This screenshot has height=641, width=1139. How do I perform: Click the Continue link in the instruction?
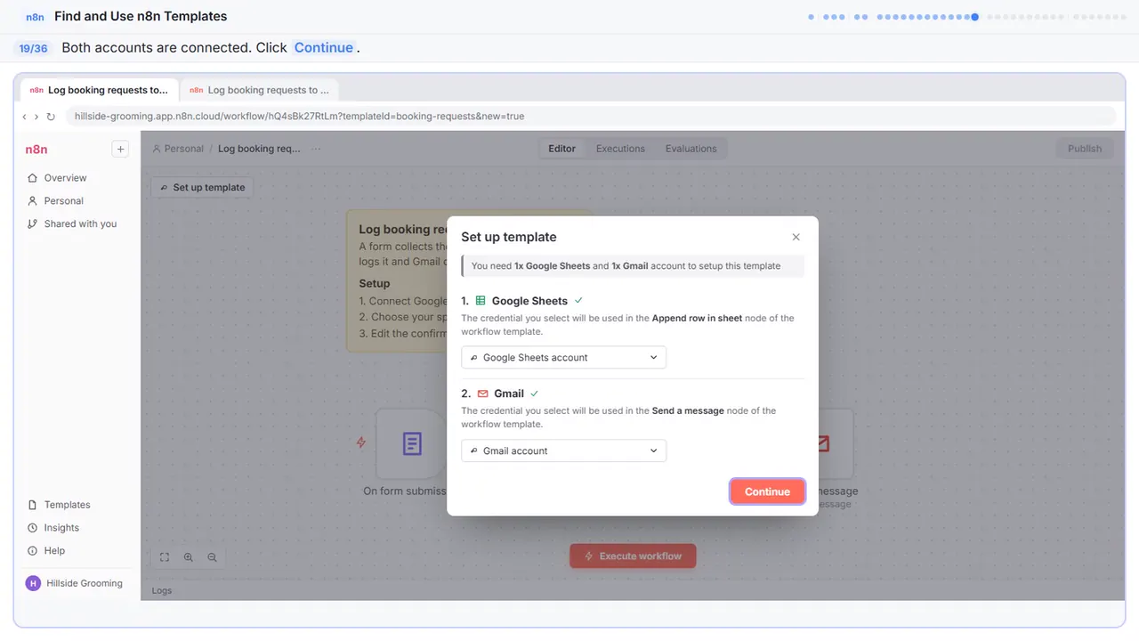click(x=324, y=48)
